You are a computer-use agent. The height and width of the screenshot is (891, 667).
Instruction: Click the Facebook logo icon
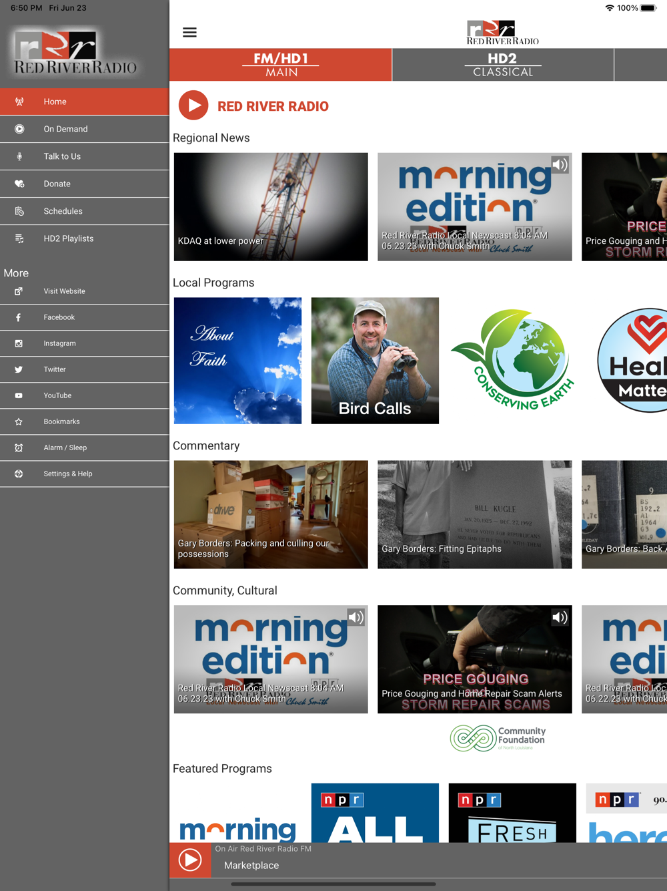pyautogui.click(x=19, y=317)
